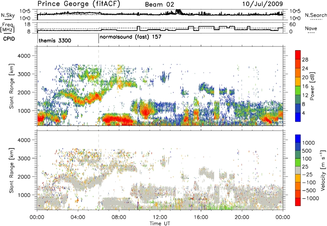Viewport: 327px width, 226px height.
Task: Click the "4000" tick on the power panel
Action: tap(24, 56)
